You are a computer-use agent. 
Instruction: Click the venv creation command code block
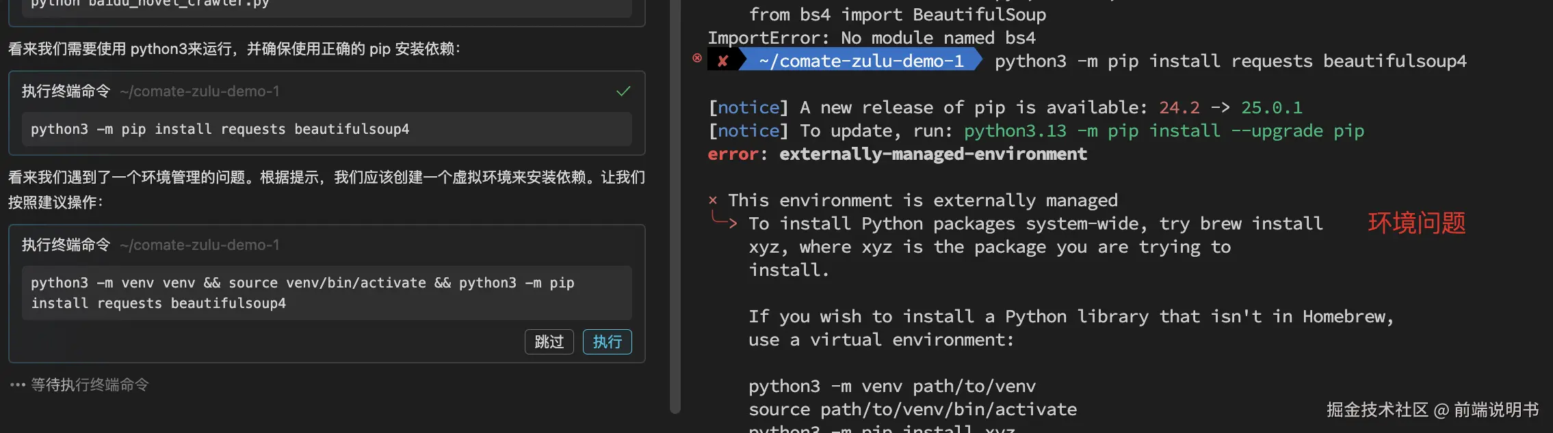[x=327, y=293]
